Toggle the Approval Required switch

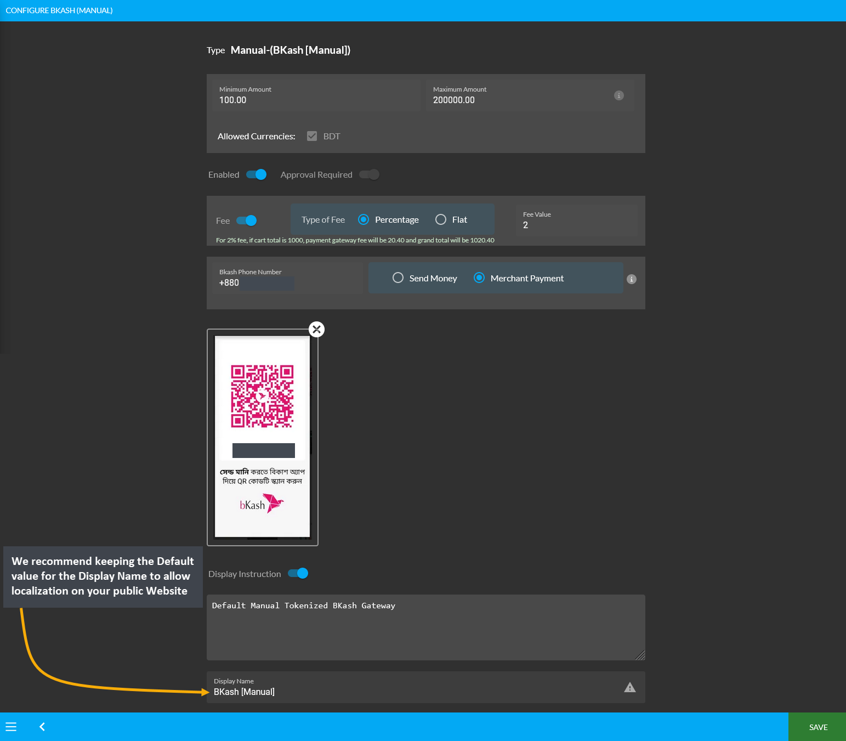369,174
